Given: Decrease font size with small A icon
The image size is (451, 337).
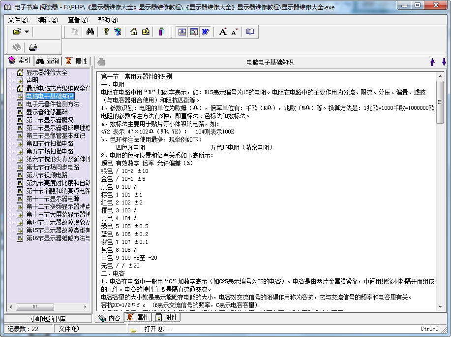Looking at the screenshot, I should tap(234, 32).
